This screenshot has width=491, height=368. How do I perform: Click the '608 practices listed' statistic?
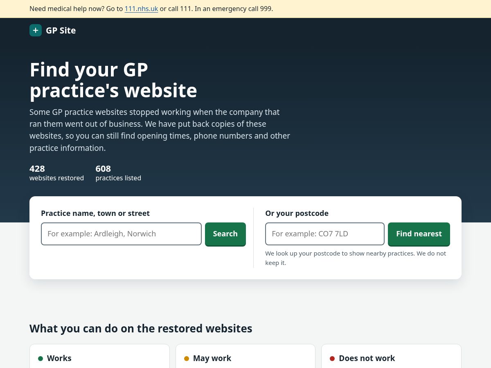point(118,173)
